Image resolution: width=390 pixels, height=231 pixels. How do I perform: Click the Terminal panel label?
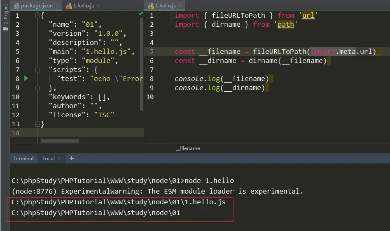[24, 159]
